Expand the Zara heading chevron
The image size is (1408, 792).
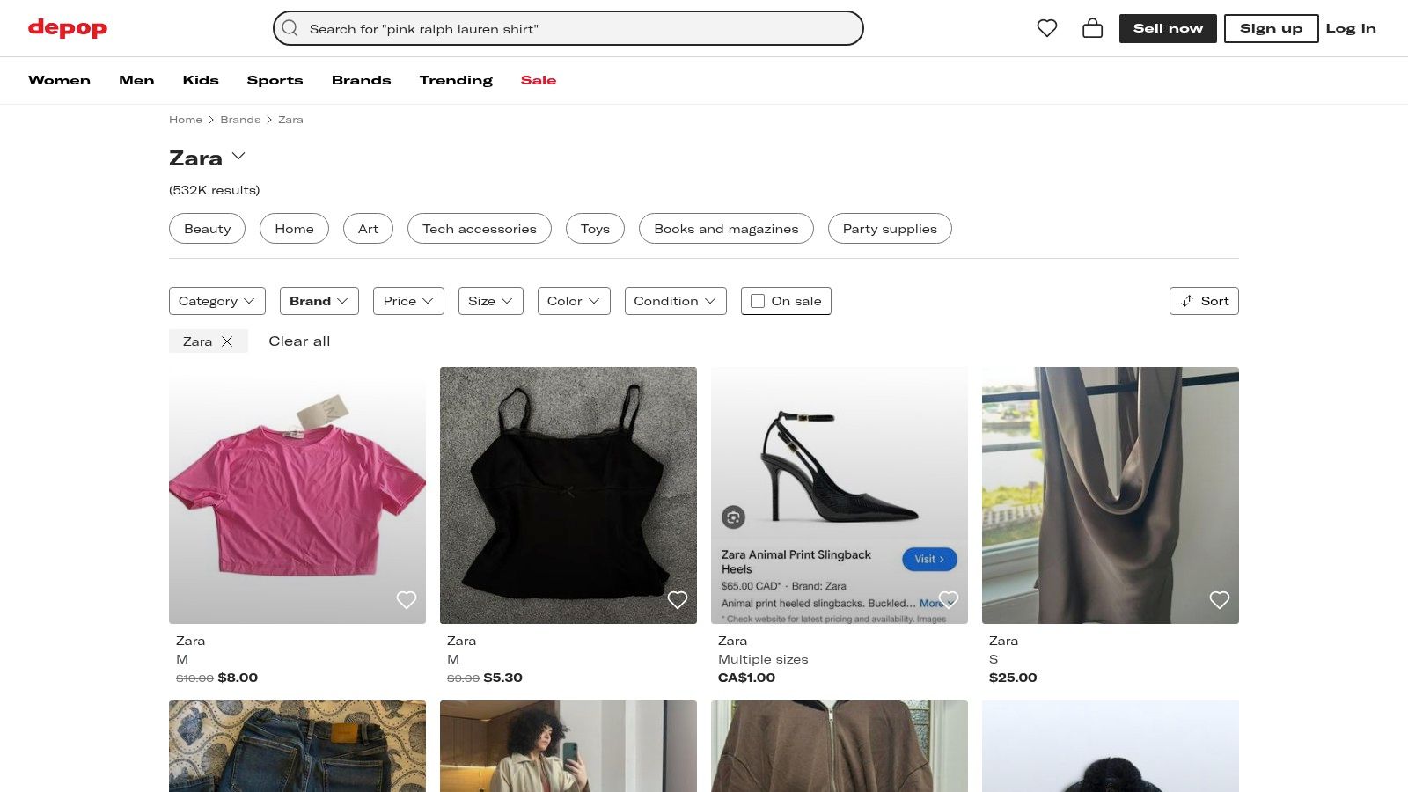[x=238, y=156]
